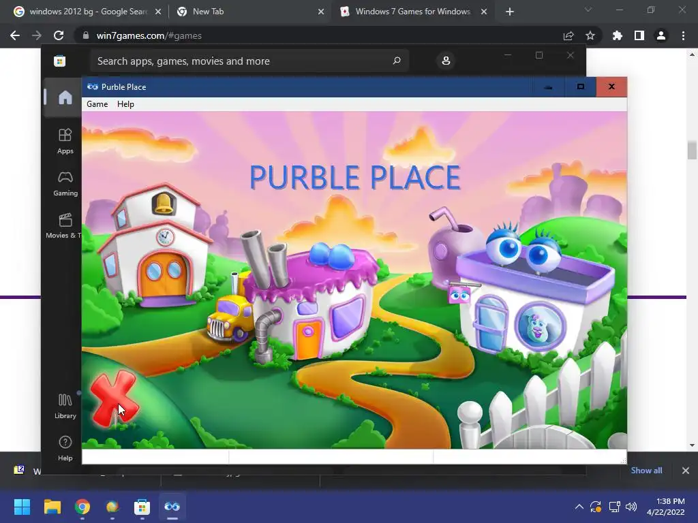This screenshot has height=523, width=698.
Task: Click the view site information lock icon
Action: (86, 35)
